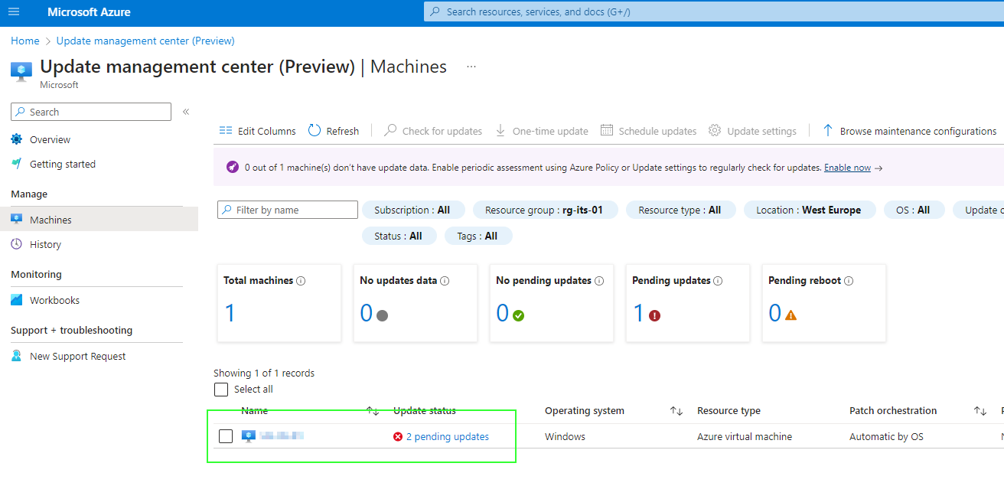The height and width of the screenshot is (486, 1004).
Task: Refresh the machines list
Action: point(334,131)
